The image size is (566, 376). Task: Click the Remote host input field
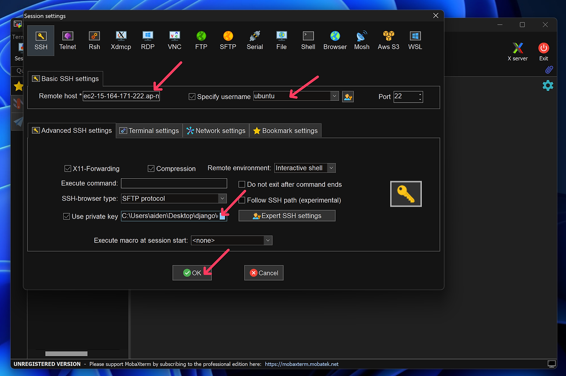click(121, 96)
